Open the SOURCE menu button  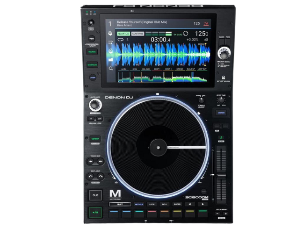pos(92,52)
